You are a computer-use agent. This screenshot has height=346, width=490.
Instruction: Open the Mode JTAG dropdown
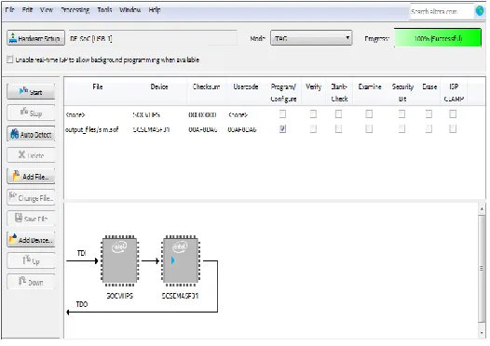click(x=311, y=38)
